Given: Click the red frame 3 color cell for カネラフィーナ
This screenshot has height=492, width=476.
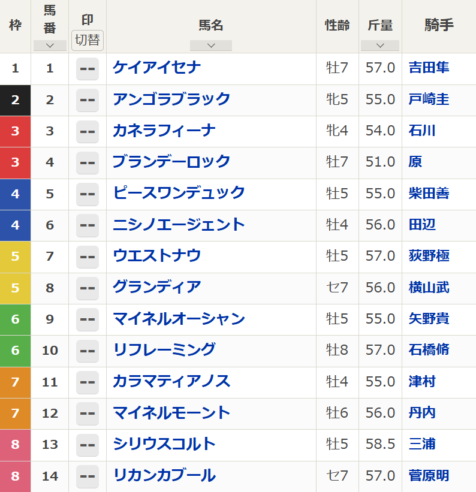Looking at the screenshot, I should (16, 131).
